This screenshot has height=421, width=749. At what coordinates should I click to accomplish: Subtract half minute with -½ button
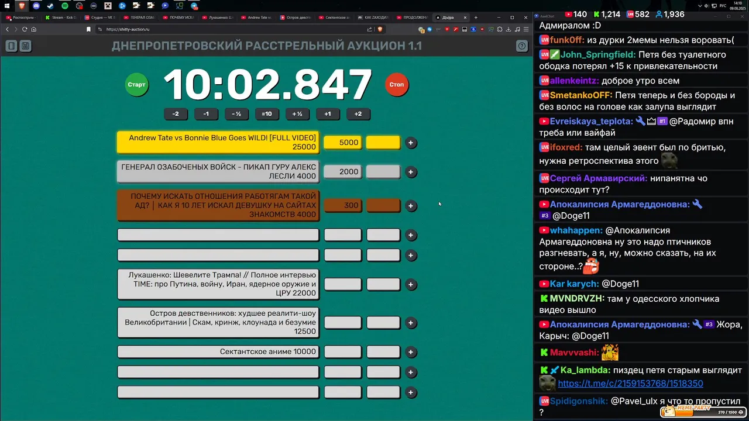coord(236,114)
